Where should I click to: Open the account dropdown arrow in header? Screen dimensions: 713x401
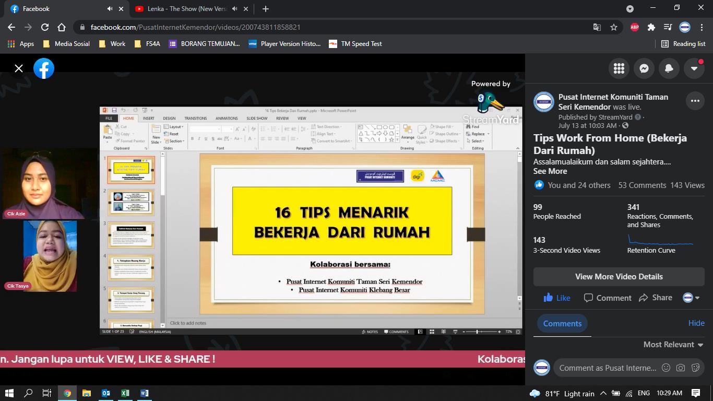694,68
